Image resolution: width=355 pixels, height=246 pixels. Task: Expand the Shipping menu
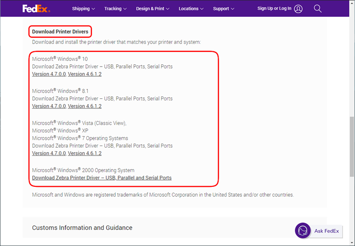(x=83, y=9)
